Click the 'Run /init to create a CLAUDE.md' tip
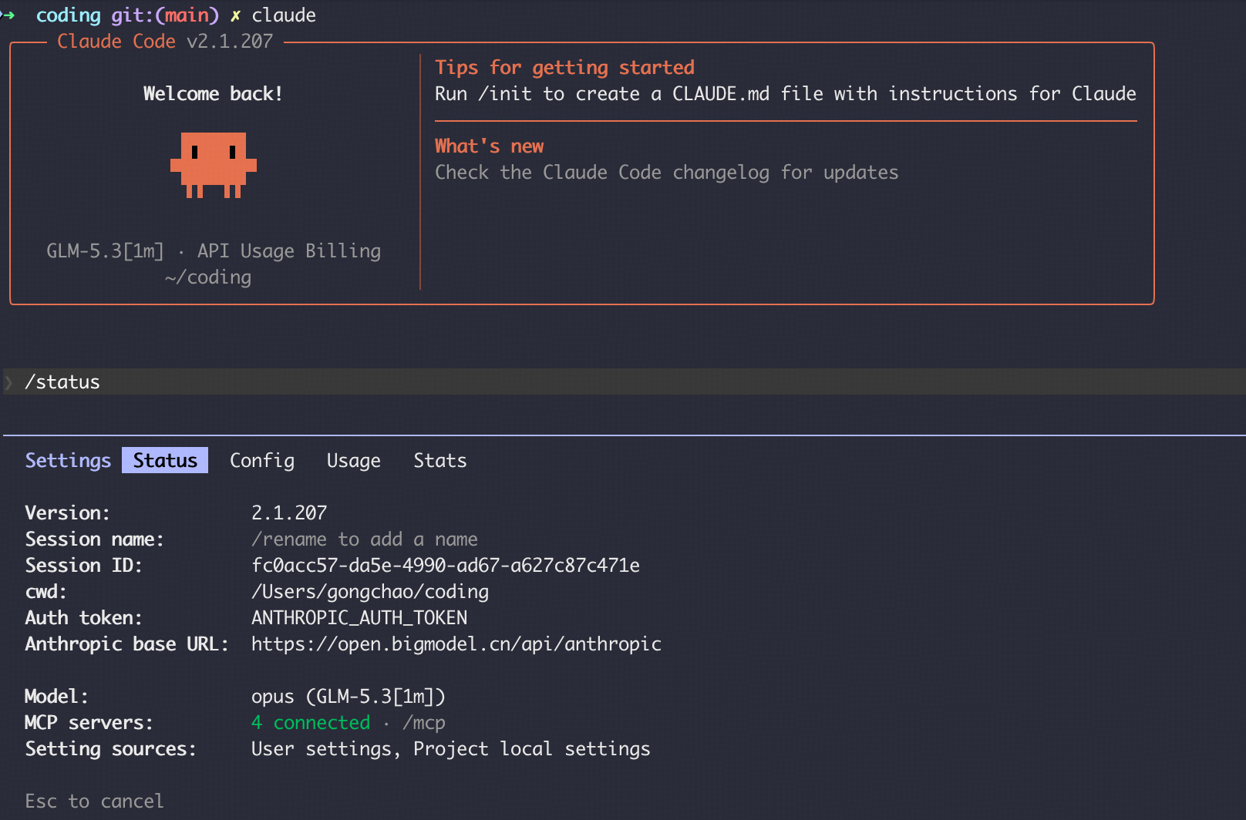The image size is (1246, 820). point(786,94)
